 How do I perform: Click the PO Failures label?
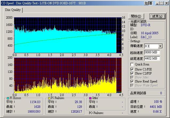[96, 113]
